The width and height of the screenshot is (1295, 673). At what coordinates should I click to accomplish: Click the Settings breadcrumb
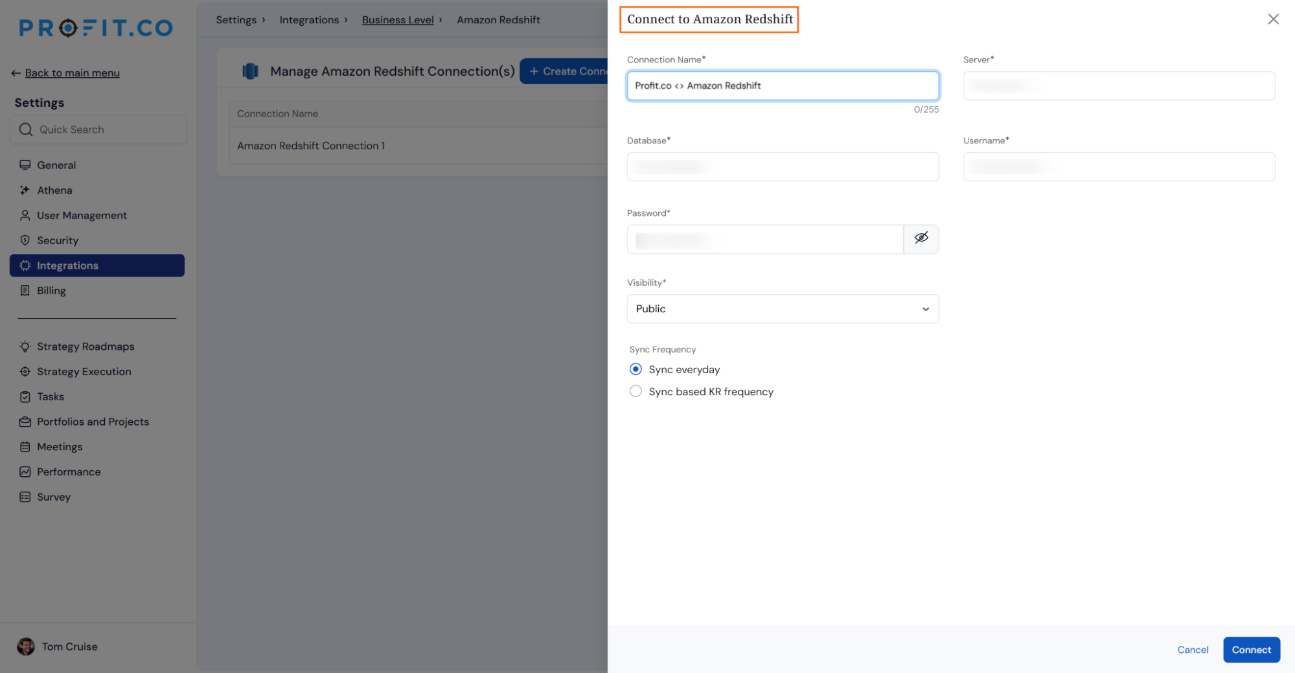point(236,20)
